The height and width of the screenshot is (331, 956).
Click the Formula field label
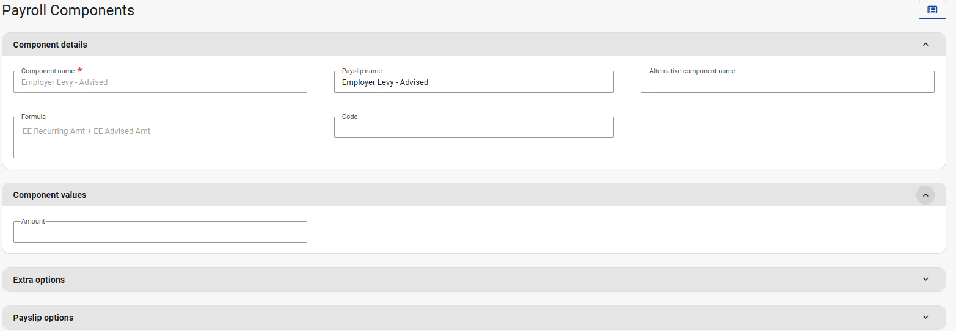(34, 117)
